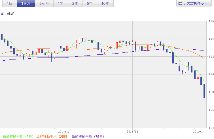214x139 pixels.
Task: Open the テクニカルチャート button
Action: pos(194,3)
